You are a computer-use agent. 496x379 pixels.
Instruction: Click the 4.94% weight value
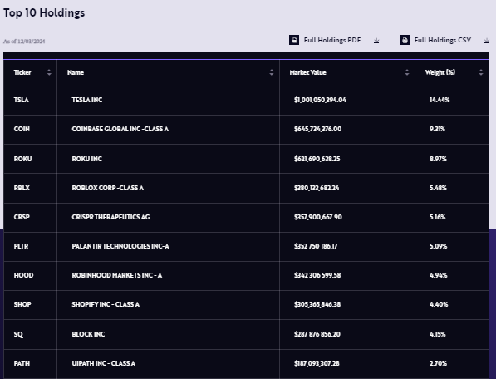[439, 275]
